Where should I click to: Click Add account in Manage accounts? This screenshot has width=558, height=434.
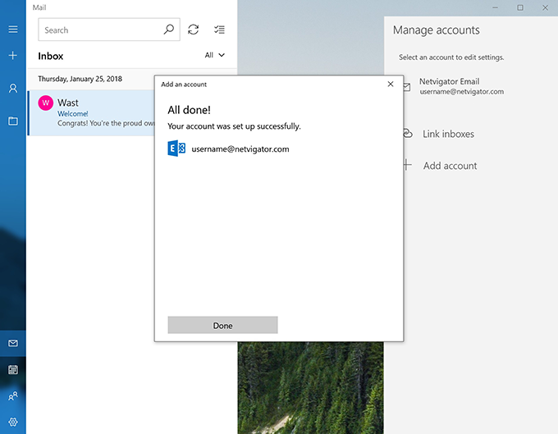tap(450, 166)
